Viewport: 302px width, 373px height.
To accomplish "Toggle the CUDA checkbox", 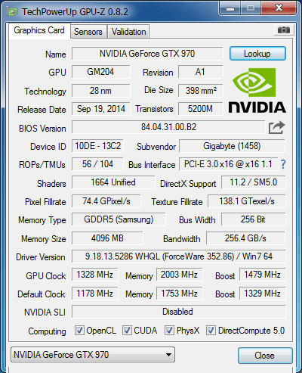I will [x=127, y=330].
